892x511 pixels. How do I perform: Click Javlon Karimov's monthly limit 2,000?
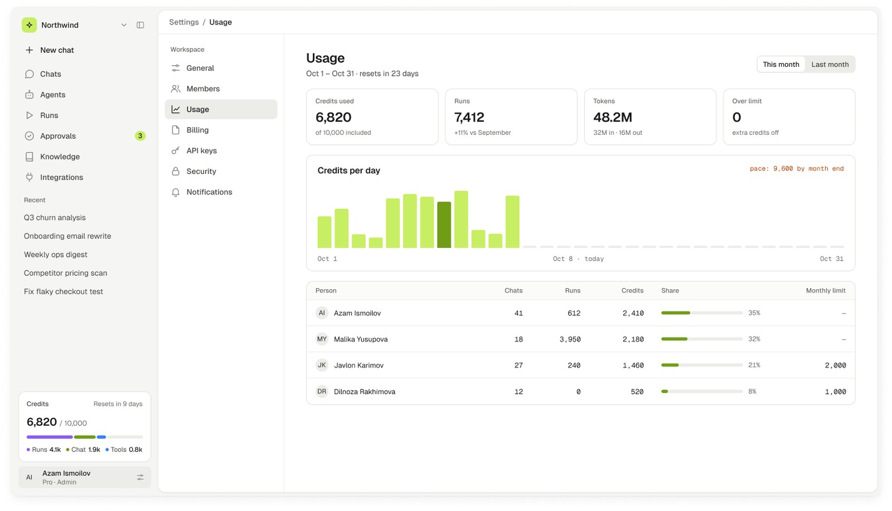click(x=835, y=366)
